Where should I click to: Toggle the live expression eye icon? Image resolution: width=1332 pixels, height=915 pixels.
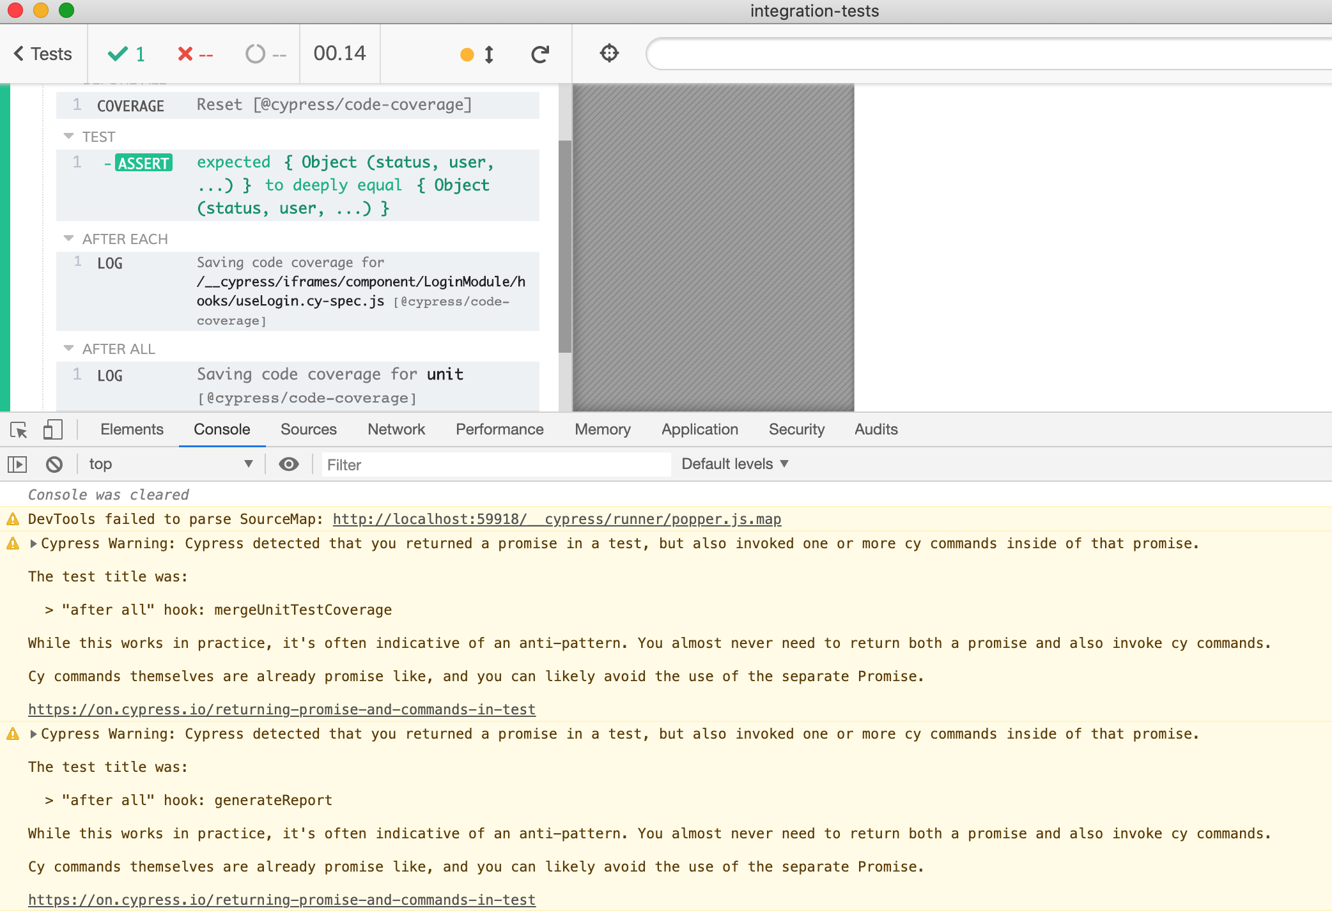(289, 465)
